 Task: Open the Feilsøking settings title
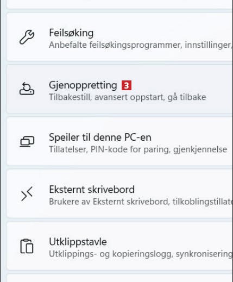tap(71, 33)
